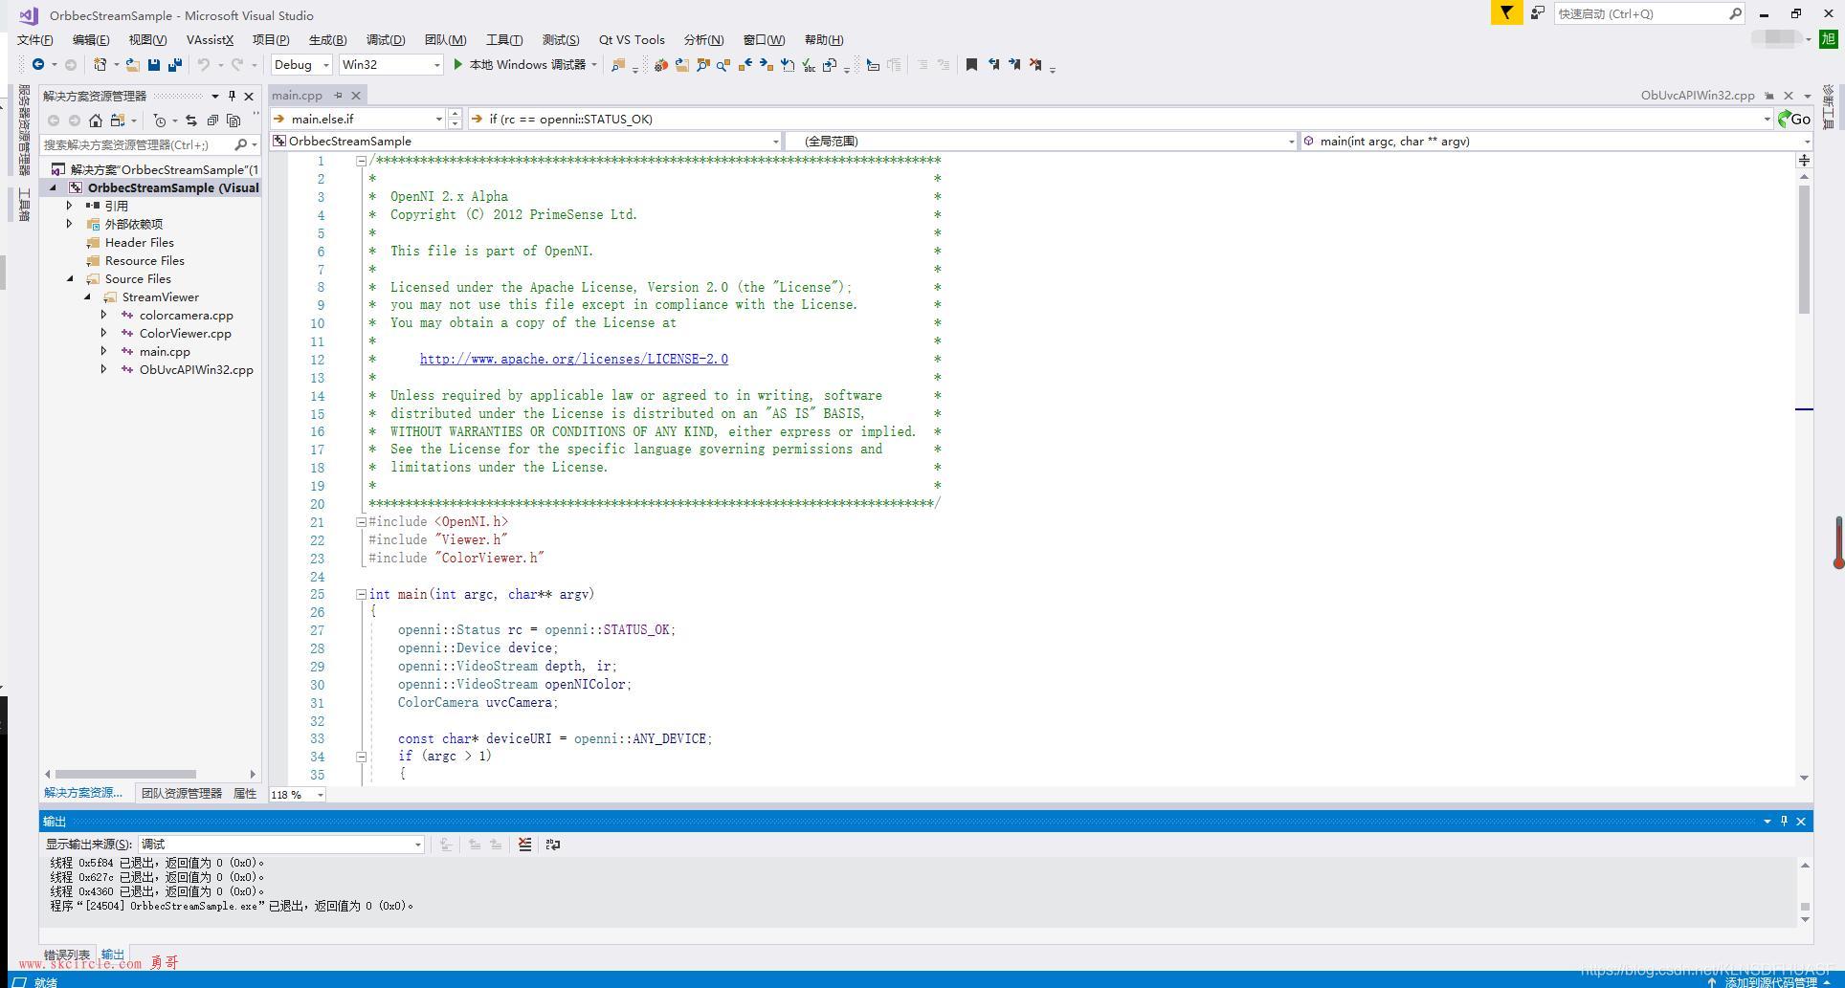Click the Save All double-disk icon

tap(174, 65)
